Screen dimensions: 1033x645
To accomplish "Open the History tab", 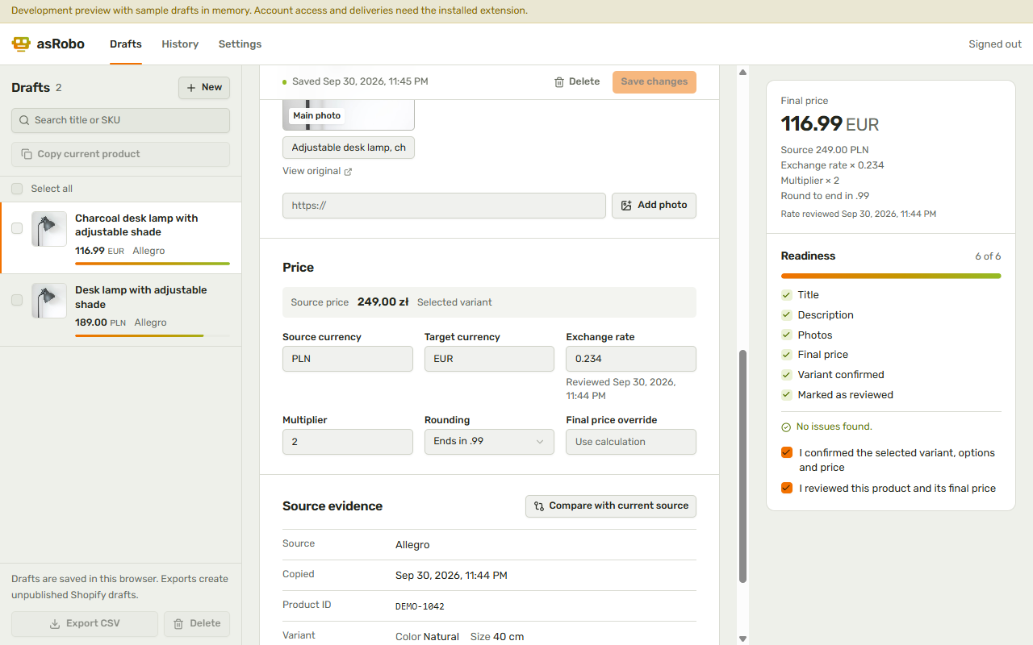I will 180,44.
